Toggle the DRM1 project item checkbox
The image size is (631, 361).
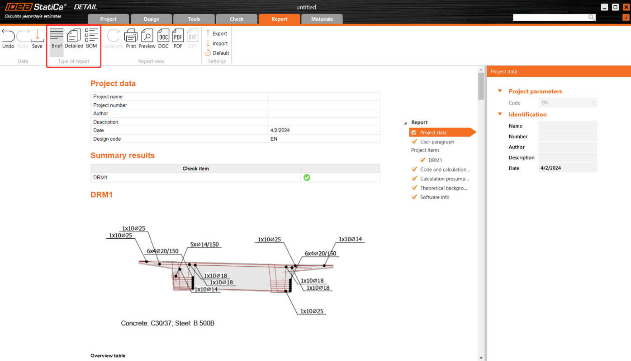[423, 160]
